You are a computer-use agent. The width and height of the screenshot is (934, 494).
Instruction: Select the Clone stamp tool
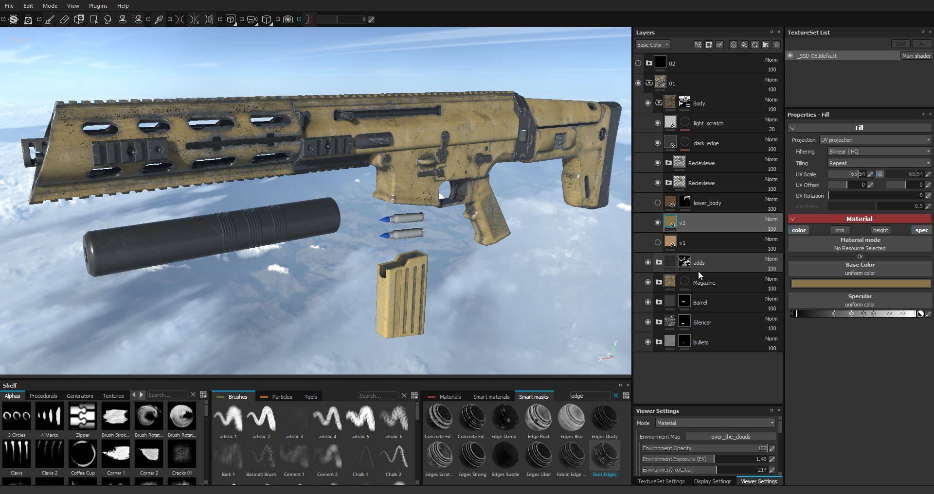[123, 19]
